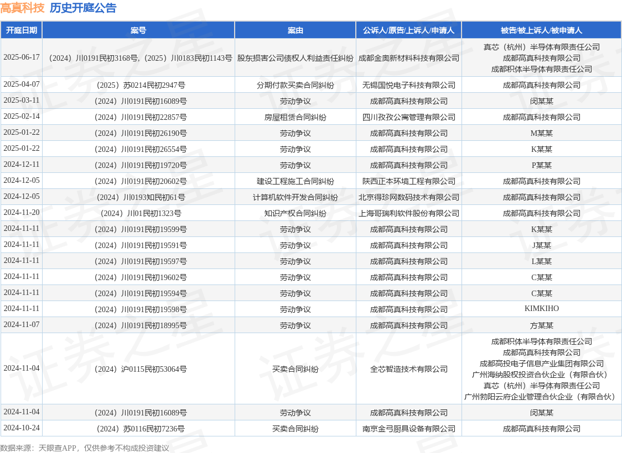Click plaintiff 成都金奥新材料科技有限公司

point(408,58)
